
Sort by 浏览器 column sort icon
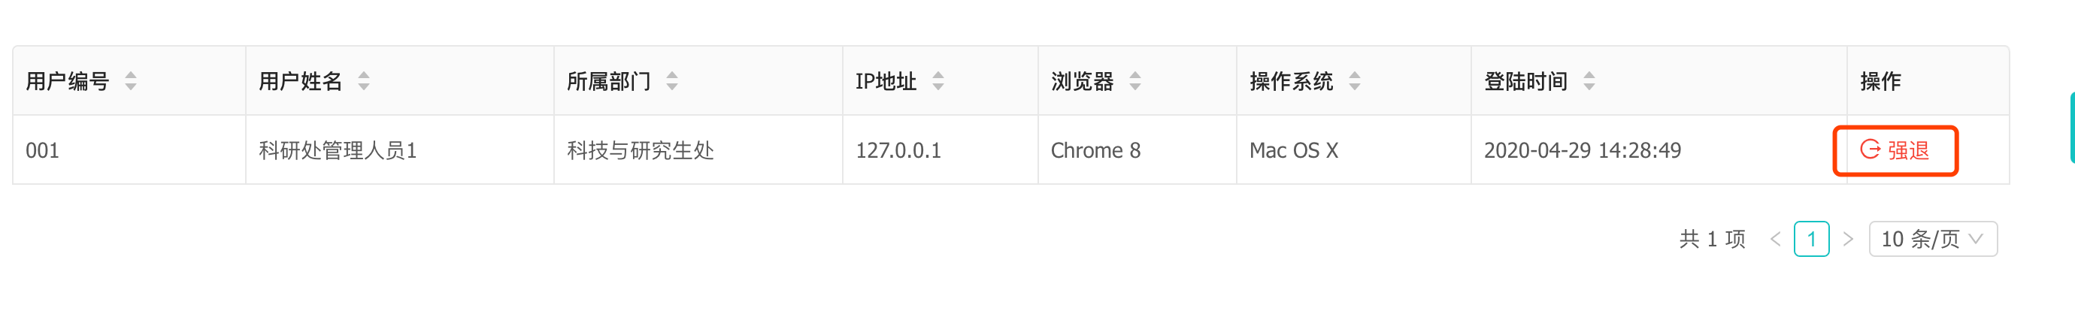1135,80
